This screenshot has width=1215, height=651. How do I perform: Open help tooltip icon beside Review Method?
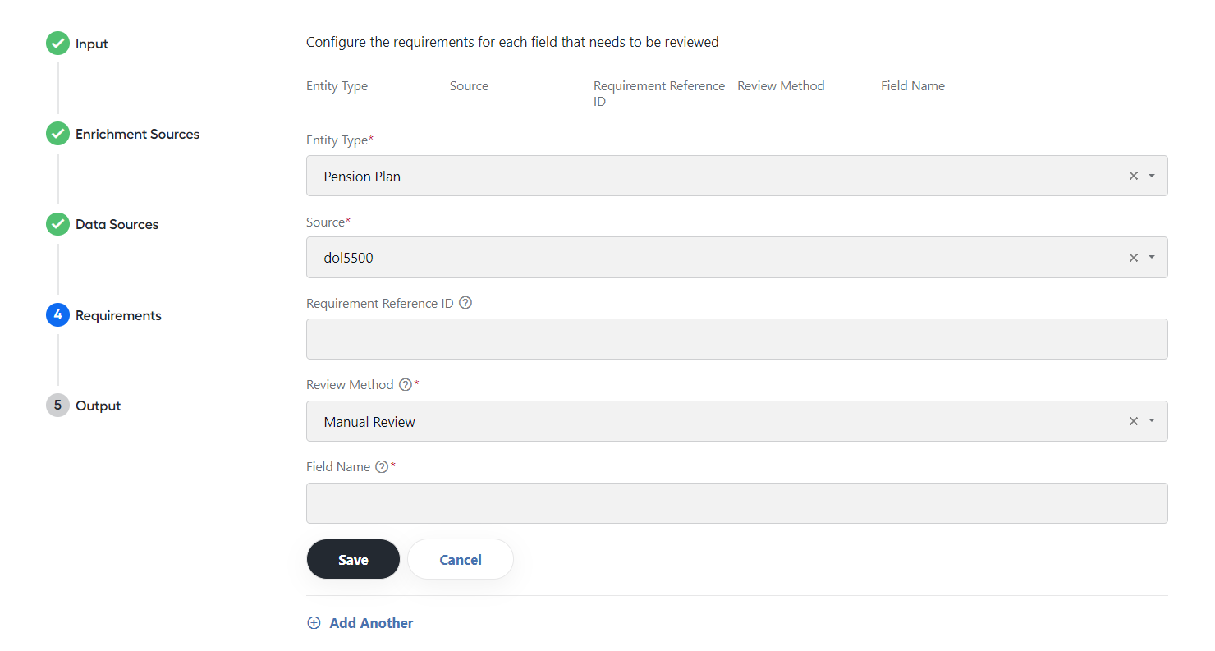pyautogui.click(x=405, y=384)
